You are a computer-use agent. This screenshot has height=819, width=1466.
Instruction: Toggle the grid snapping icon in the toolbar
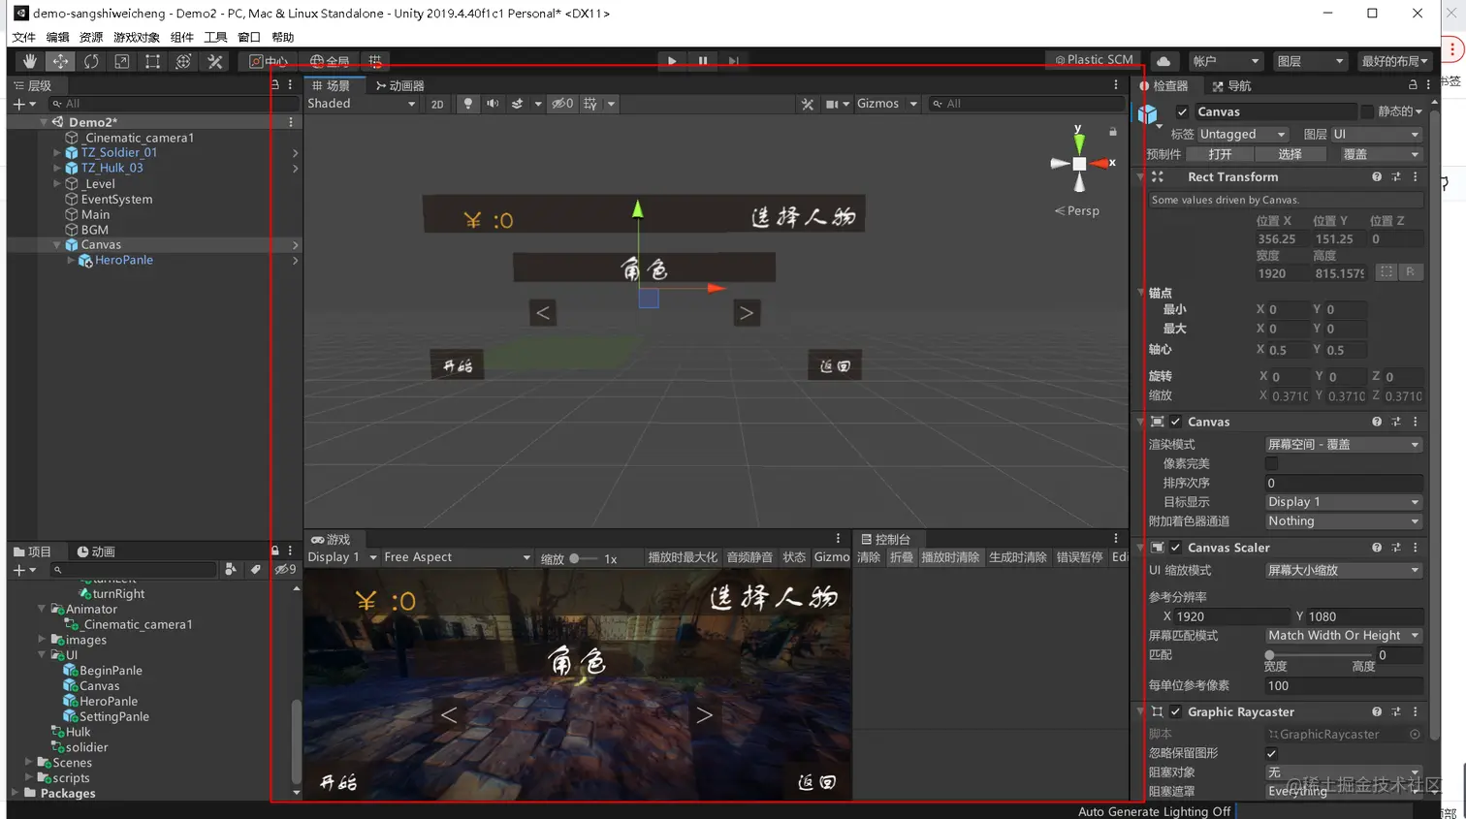(375, 61)
